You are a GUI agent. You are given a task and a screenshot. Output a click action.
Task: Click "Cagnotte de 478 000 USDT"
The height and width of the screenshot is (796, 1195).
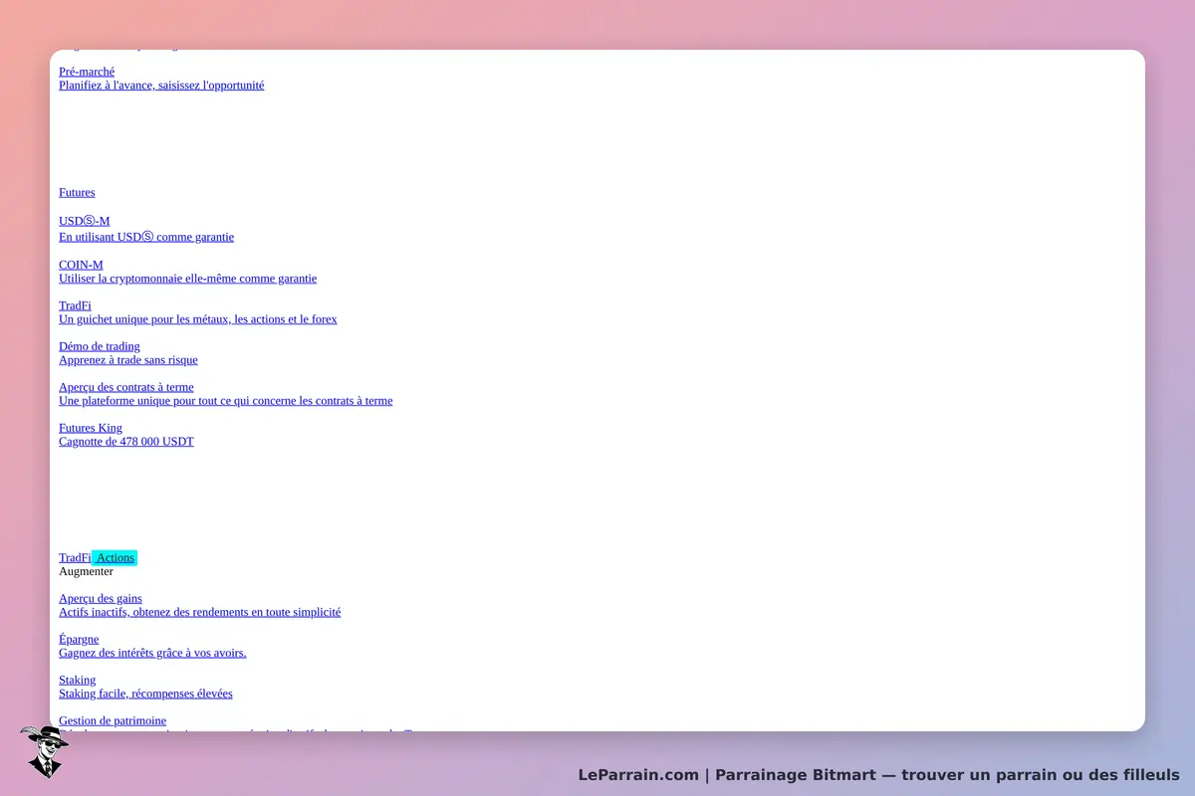click(126, 442)
